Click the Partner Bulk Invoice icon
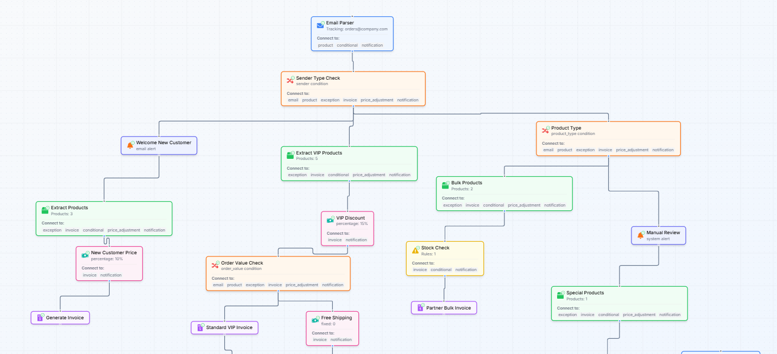This screenshot has width=777, height=354. 420,308
